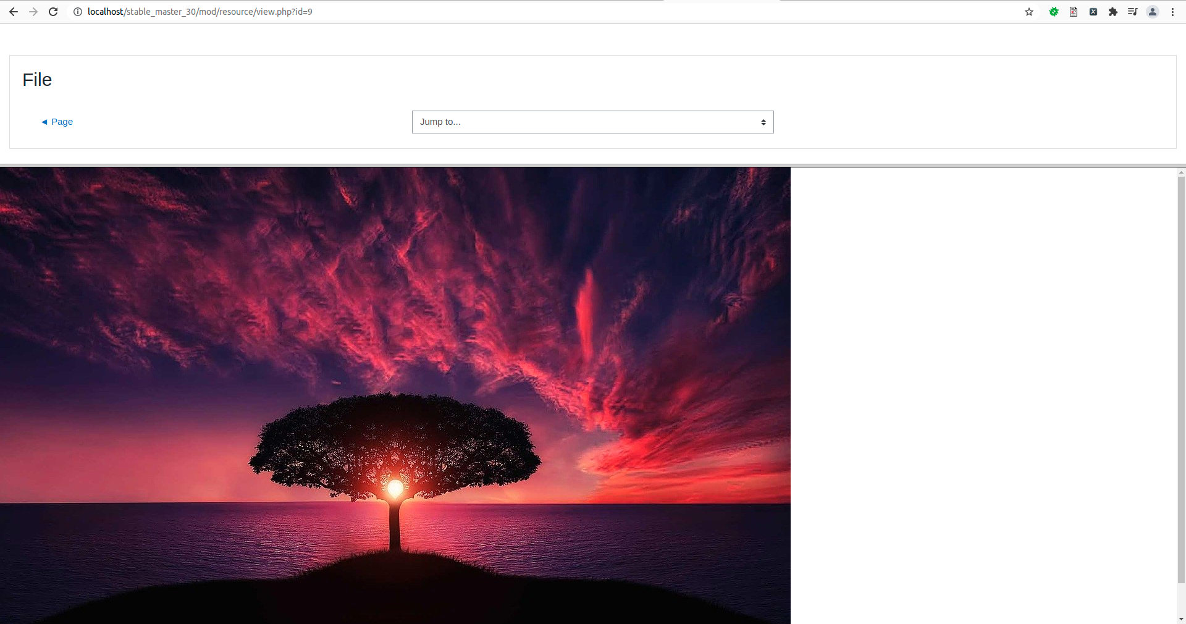1186x624 pixels.
Task: Open the browser three-dot menu
Action: click(1172, 12)
